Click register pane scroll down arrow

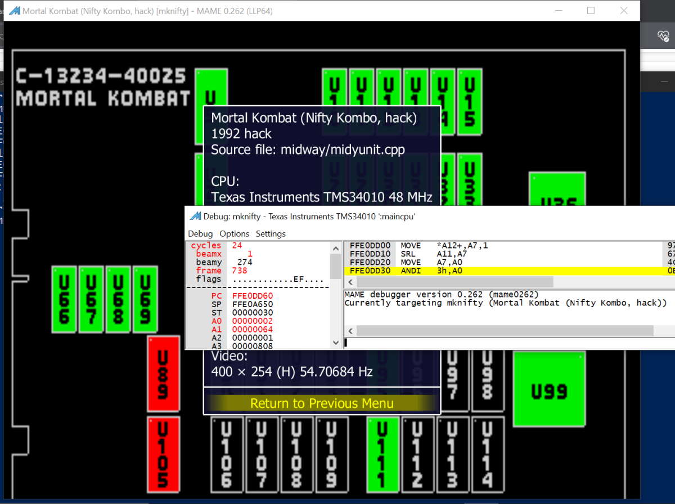(x=336, y=343)
